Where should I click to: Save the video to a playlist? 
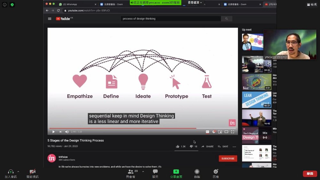[223, 146]
